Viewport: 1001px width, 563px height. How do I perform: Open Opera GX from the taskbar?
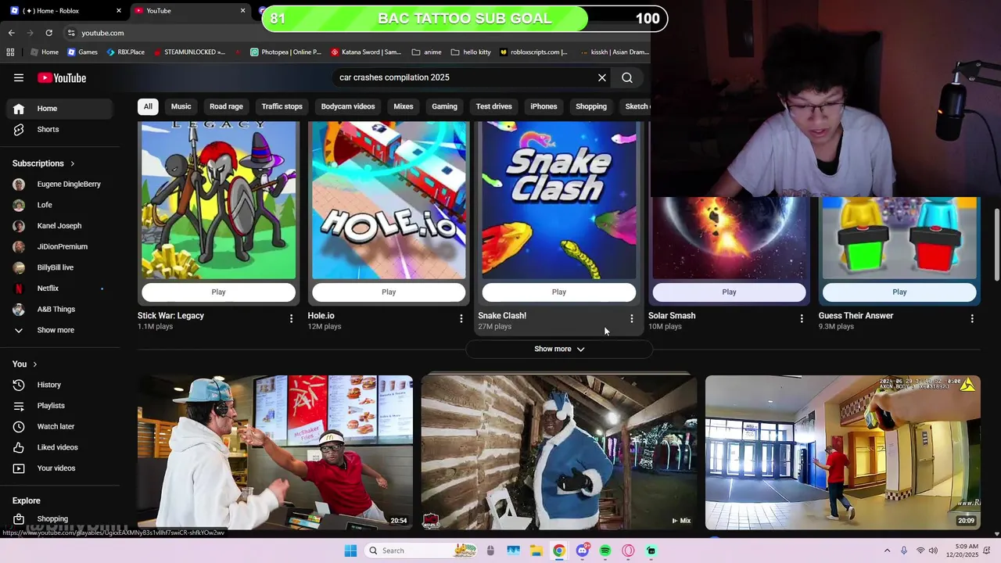[628, 550]
